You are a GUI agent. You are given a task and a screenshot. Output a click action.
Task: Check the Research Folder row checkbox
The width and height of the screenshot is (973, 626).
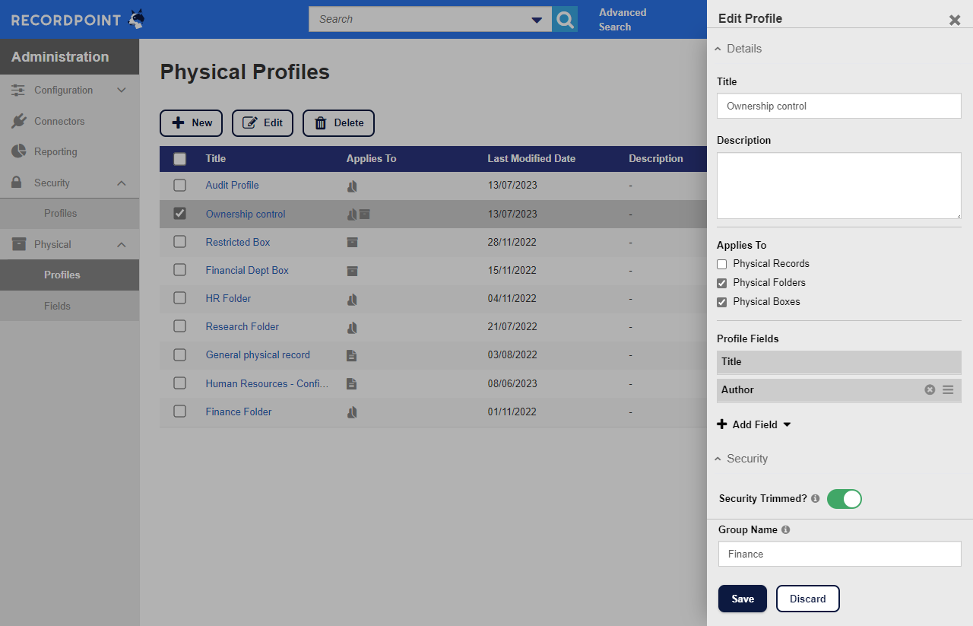pyautogui.click(x=179, y=326)
